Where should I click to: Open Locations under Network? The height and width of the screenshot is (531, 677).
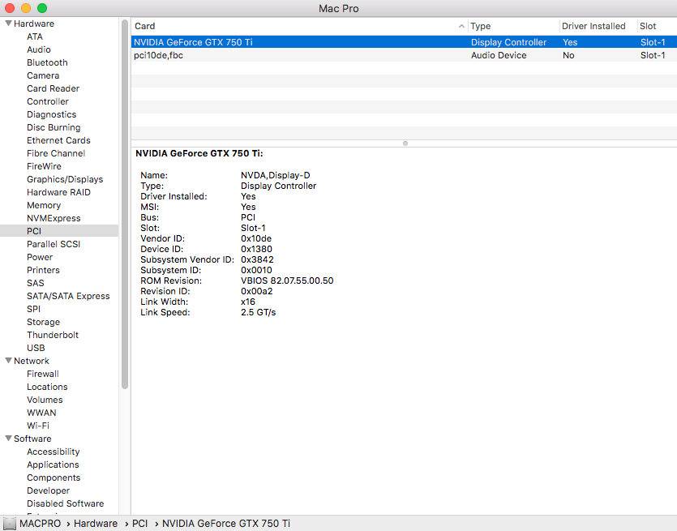pos(47,387)
